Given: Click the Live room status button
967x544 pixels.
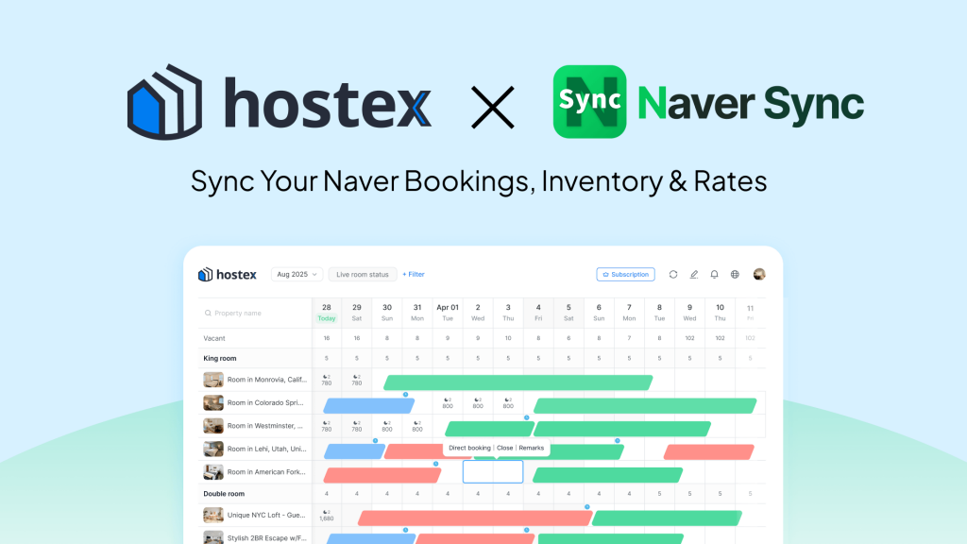Looking at the screenshot, I should (363, 275).
